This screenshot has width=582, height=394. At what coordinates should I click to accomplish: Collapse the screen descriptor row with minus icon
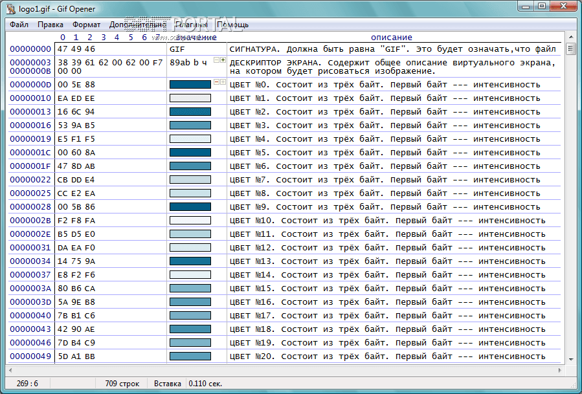[x=217, y=60]
